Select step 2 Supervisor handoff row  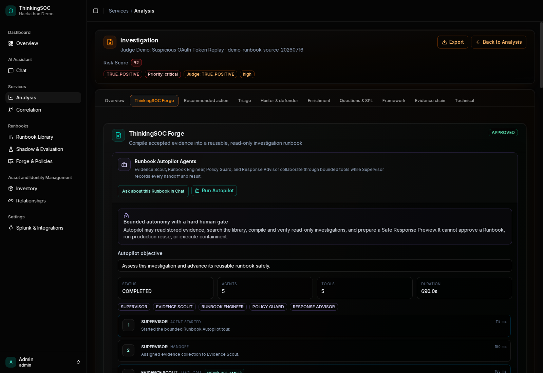point(314,351)
